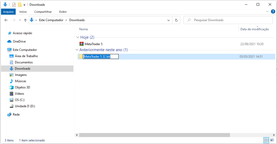This screenshot has width=277, height=144.
Task: Open address bar history dropdown
Action: click(x=169, y=20)
